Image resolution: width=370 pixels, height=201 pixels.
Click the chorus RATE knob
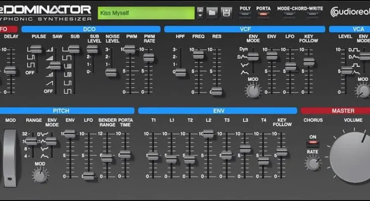tap(313, 163)
